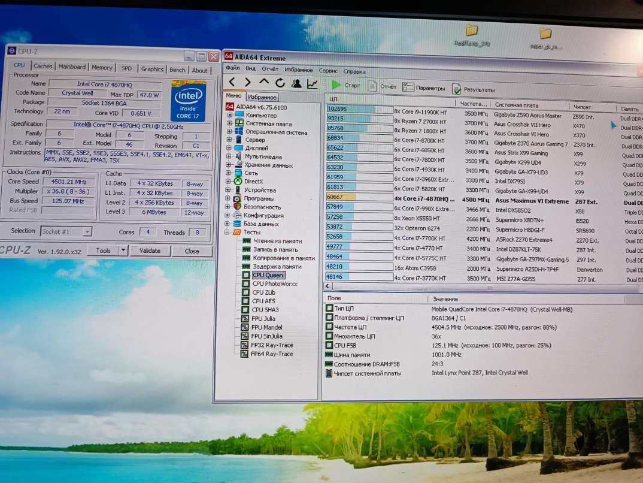The width and height of the screenshot is (643, 483).
Task: Open Вид menu in AIDA64
Action: point(251,68)
